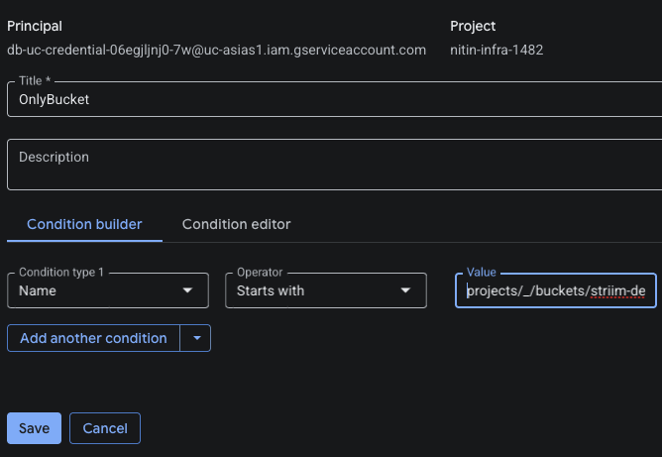Open the Condition type 1 dropdown
Image resolution: width=662 pixels, height=457 pixels.
pyautogui.click(x=108, y=290)
